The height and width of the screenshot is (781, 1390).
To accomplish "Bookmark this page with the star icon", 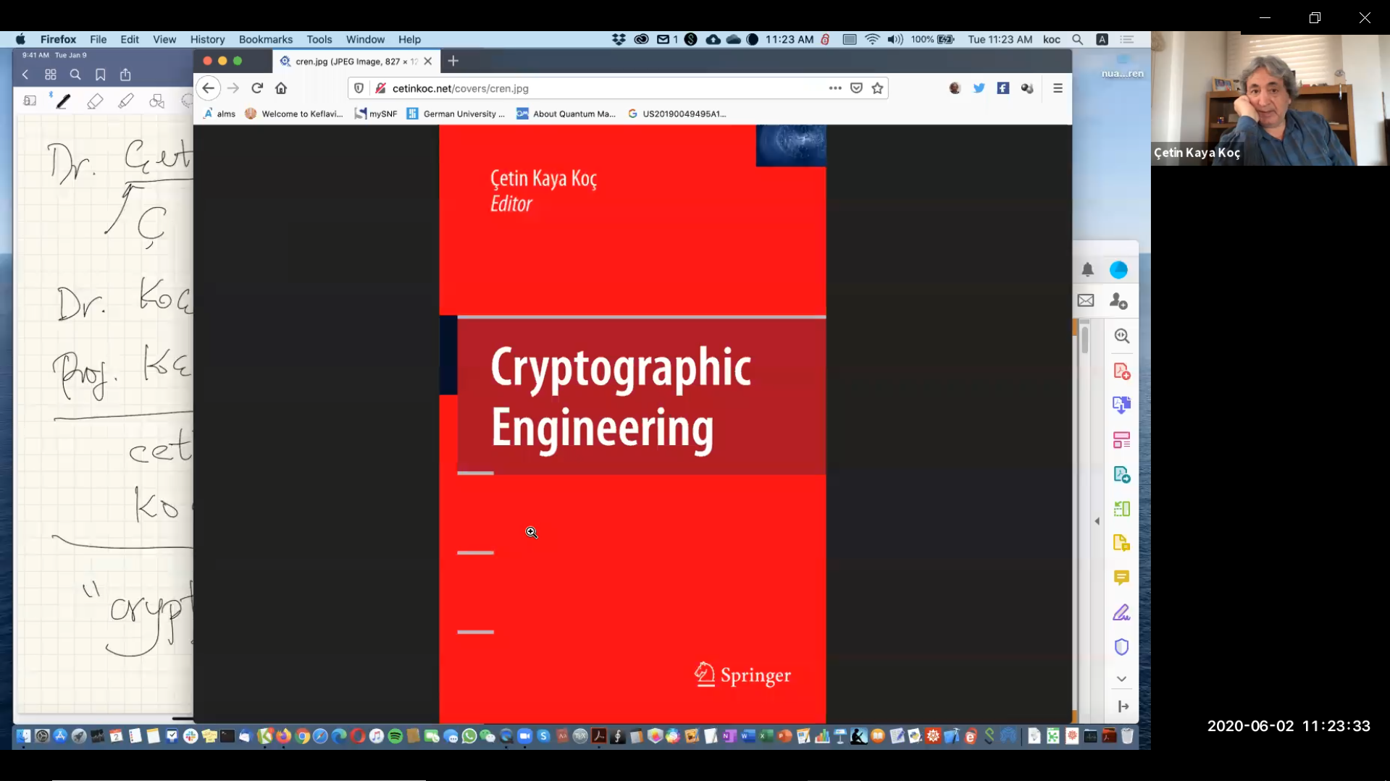I will [878, 88].
